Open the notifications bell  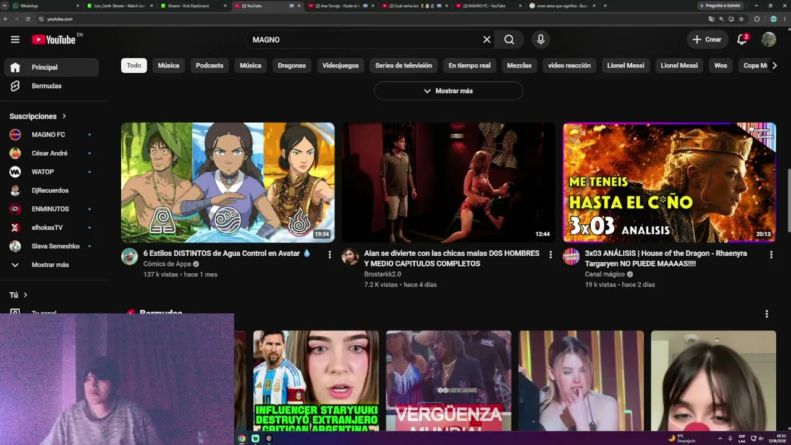click(x=742, y=40)
